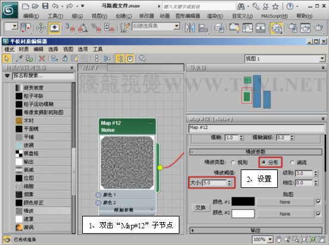Expand 附加参数 on the Noise node
Screen dimensions: 329x245
[x=152, y=210]
